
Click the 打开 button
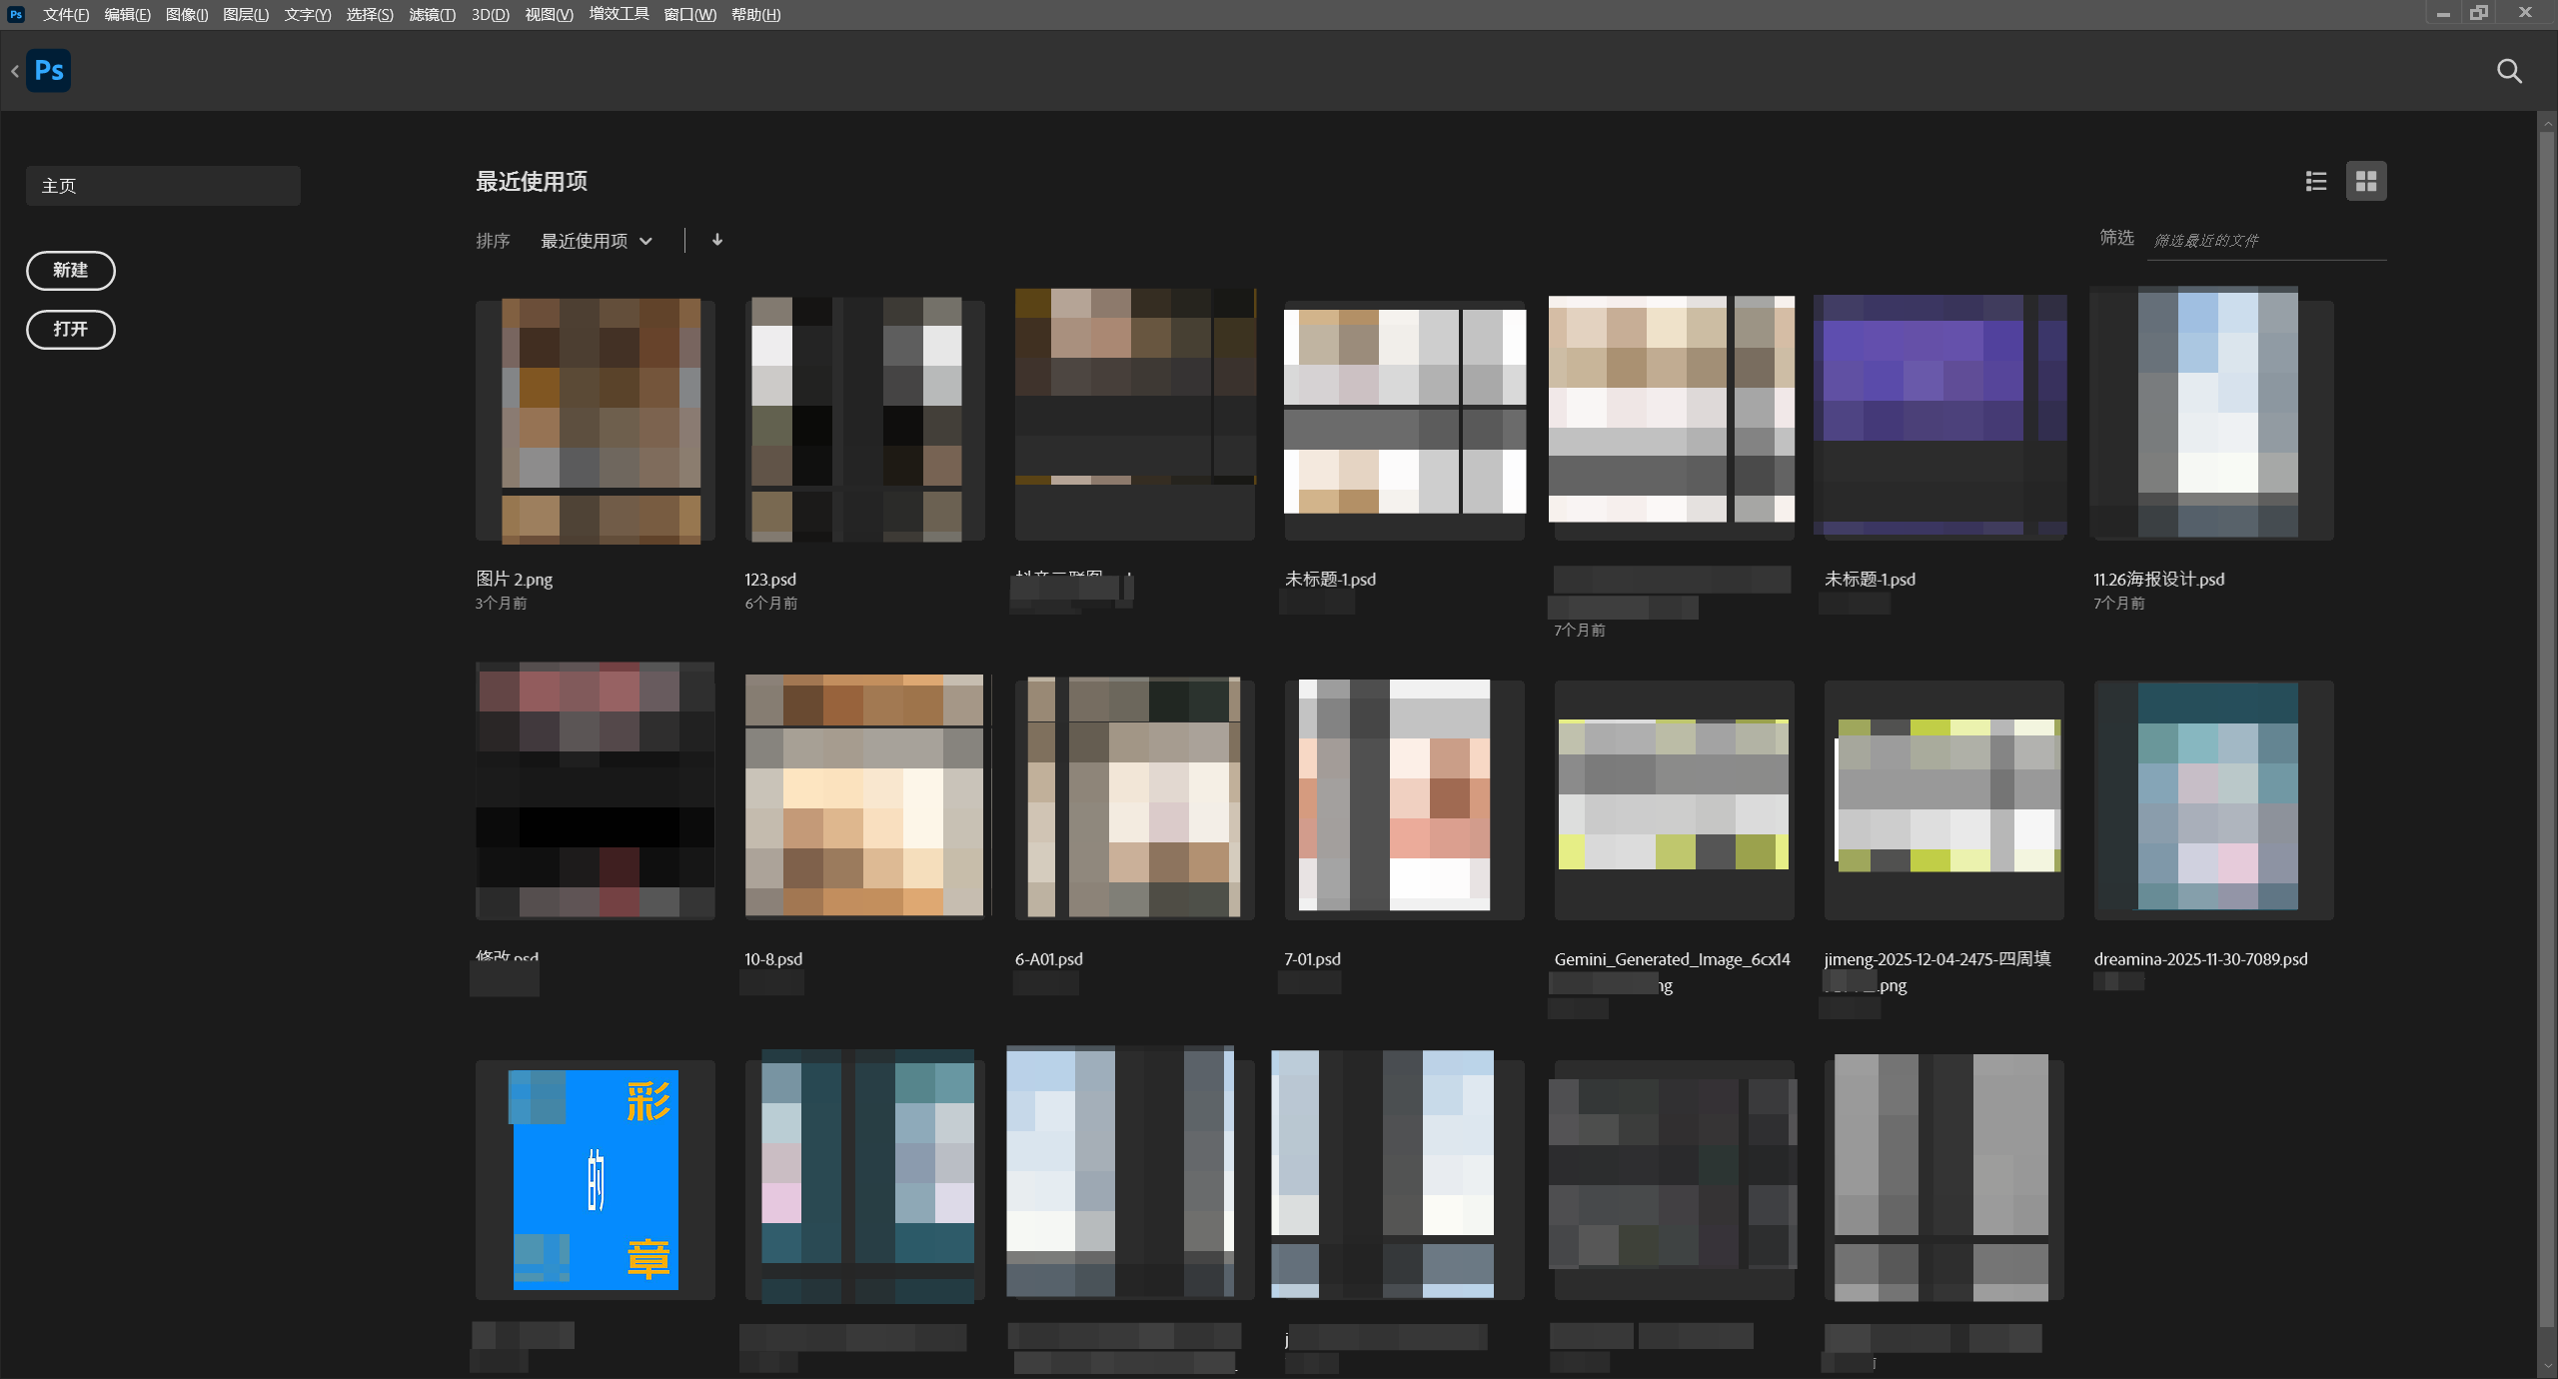[71, 329]
